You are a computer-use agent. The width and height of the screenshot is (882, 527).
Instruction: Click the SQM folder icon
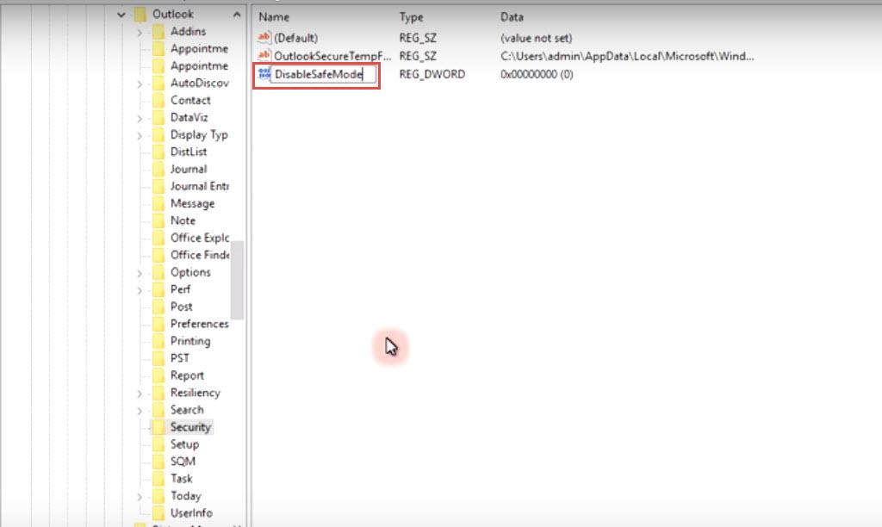coord(158,462)
